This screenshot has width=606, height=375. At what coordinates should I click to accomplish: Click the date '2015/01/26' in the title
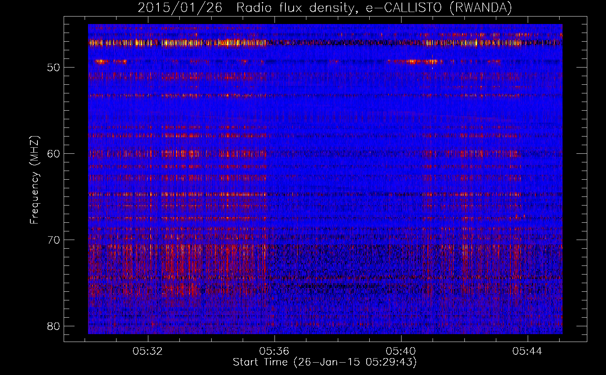tap(180, 7)
